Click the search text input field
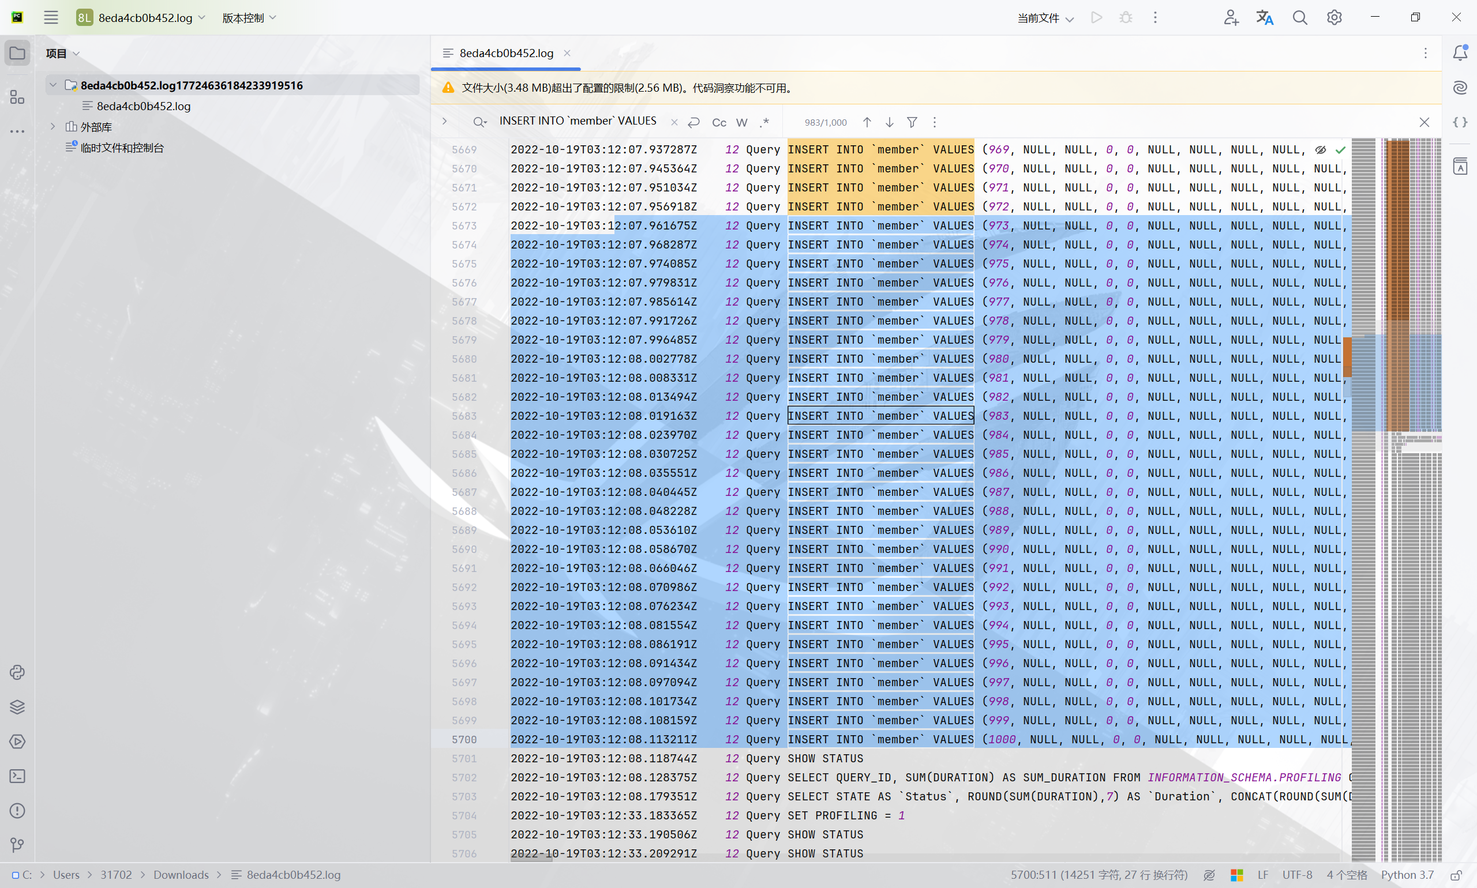 point(578,121)
